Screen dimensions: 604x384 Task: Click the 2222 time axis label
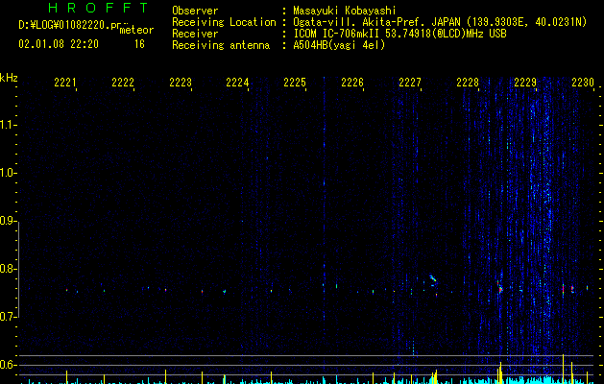pyautogui.click(x=123, y=83)
